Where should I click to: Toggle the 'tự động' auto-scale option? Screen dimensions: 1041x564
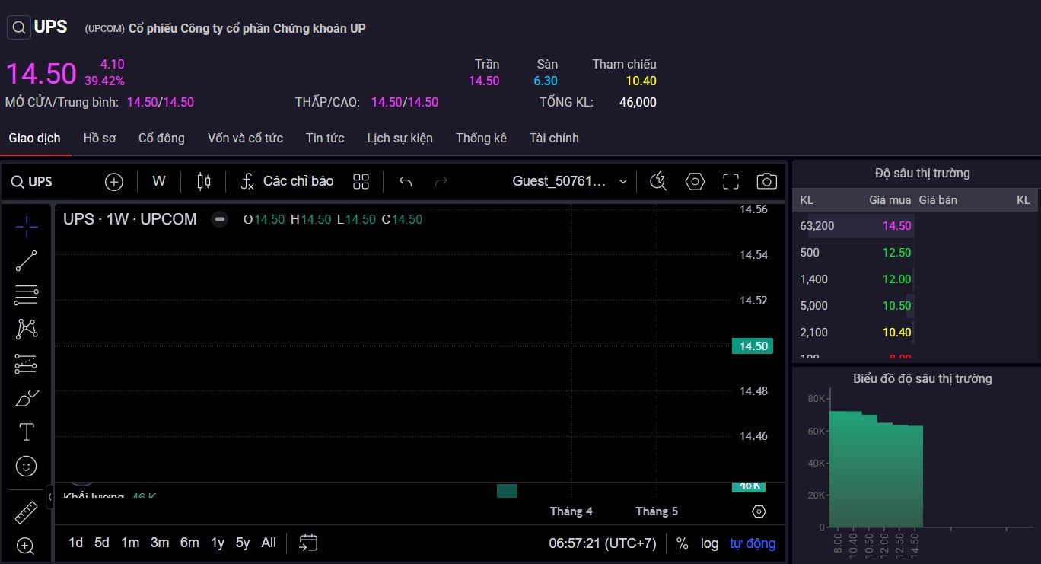[x=752, y=543]
